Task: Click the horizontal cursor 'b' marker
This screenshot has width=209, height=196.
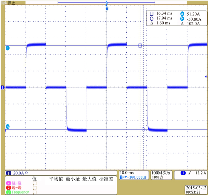Action: [x=8, y=127]
